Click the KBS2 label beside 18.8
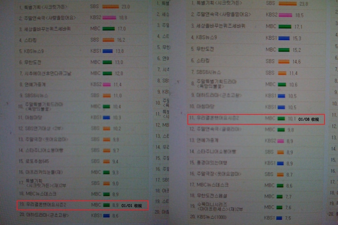 pos(96,18)
